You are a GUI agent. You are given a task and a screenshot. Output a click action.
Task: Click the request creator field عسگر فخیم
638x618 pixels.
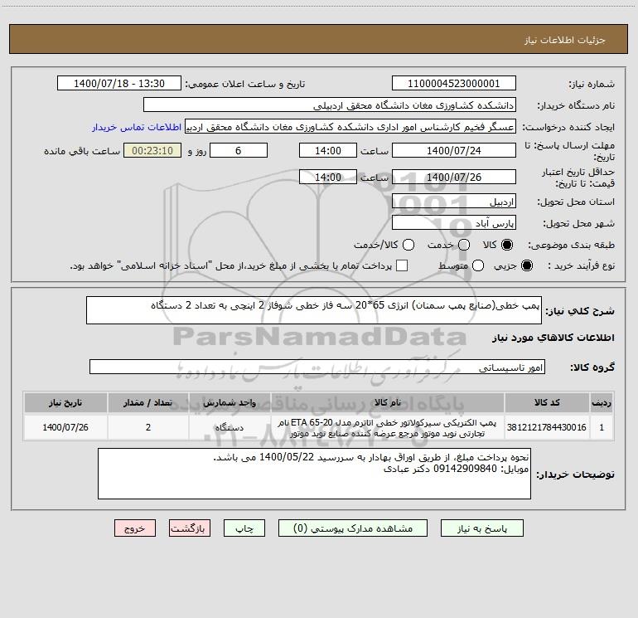pos(350,126)
